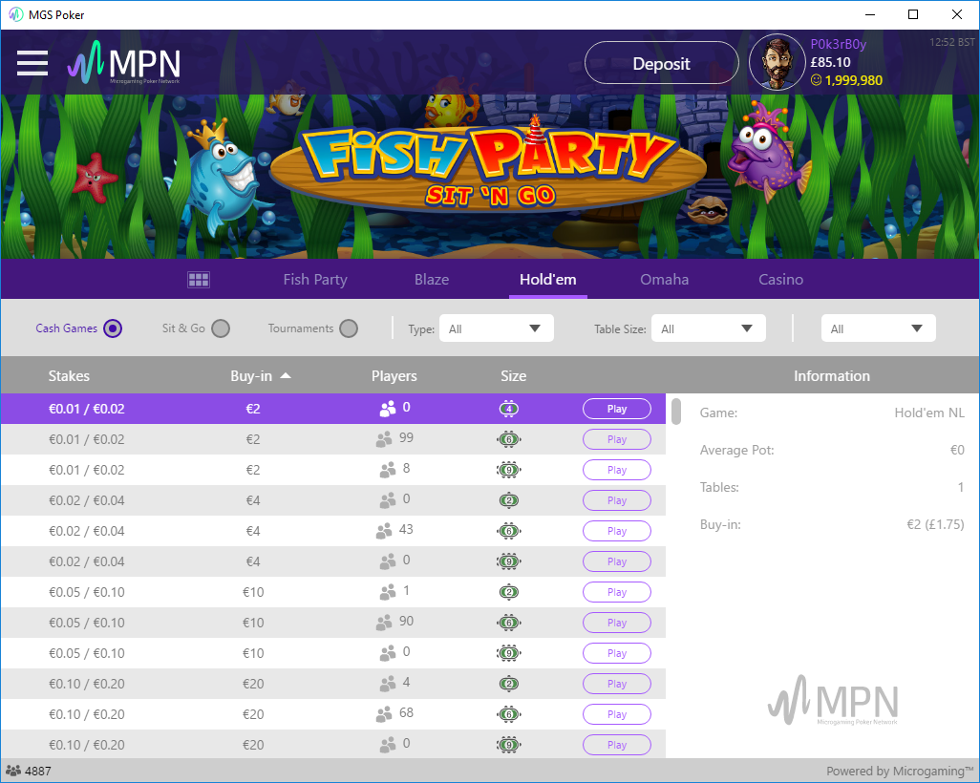Switch to the Casino tab
The image size is (980, 783).
point(780,280)
